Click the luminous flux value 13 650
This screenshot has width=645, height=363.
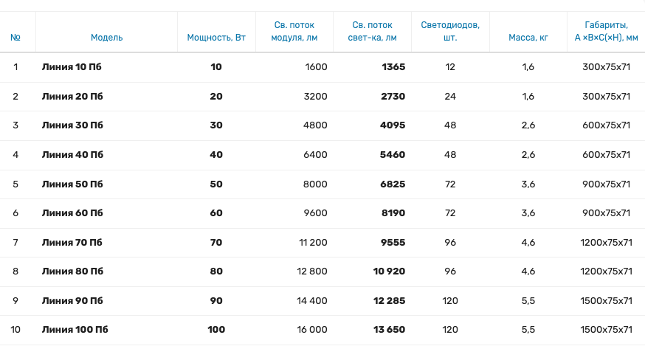[389, 330]
